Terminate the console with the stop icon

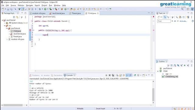click(x=106, y=75)
